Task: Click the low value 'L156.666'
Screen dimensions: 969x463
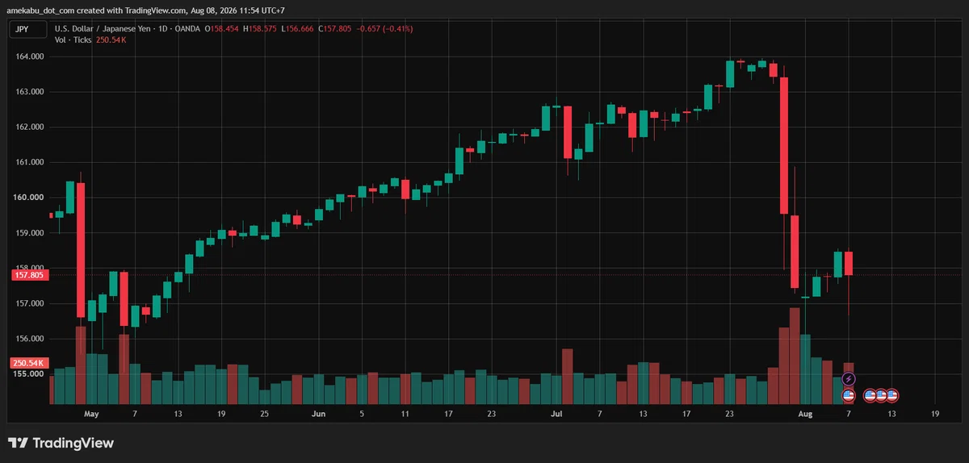Action: (x=297, y=29)
